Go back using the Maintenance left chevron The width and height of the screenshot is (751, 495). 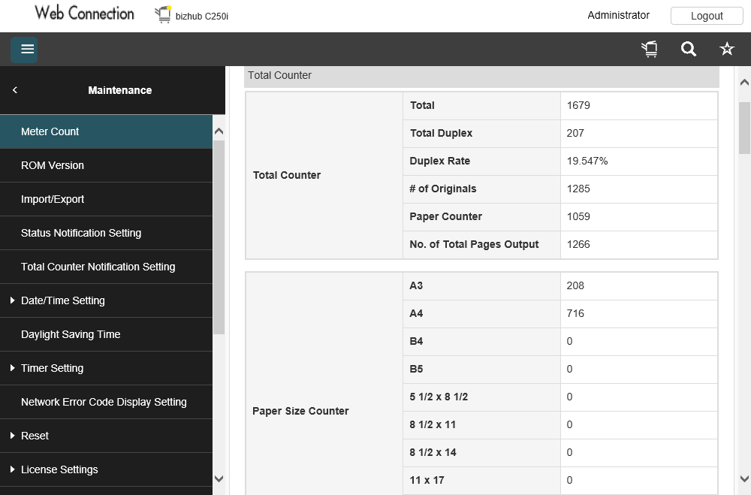(x=15, y=90)
